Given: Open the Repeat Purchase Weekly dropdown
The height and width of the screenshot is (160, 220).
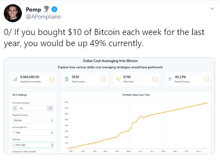Looking at the screenshot, I should coord(33,120).
